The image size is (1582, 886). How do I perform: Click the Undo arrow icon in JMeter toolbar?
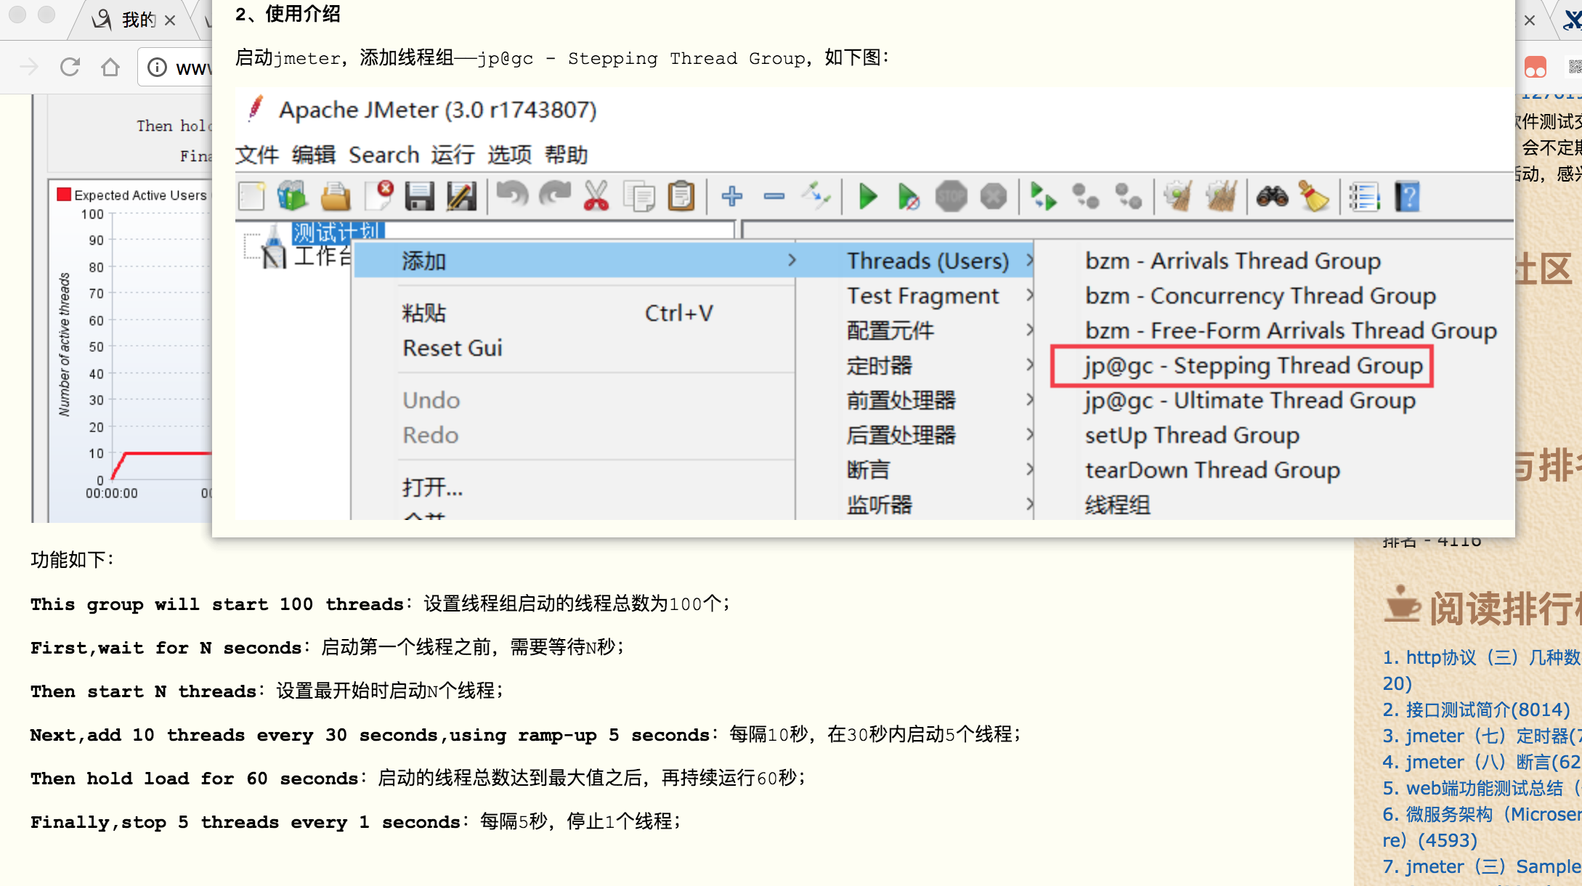[512, 195]
